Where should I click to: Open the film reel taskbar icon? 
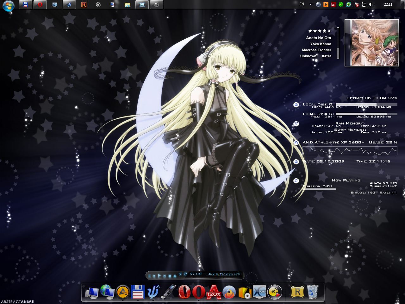click(x=98, y=5)
